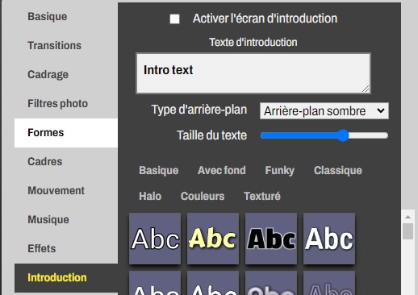This screenshot has height=295, width=418.
Task: Select the Classique text style category
Action: [x=338, y=170]
